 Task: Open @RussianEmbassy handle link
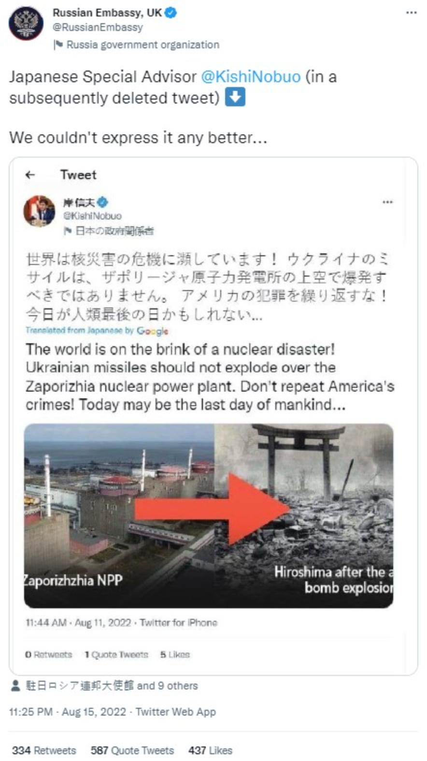[x=98, y=27]
